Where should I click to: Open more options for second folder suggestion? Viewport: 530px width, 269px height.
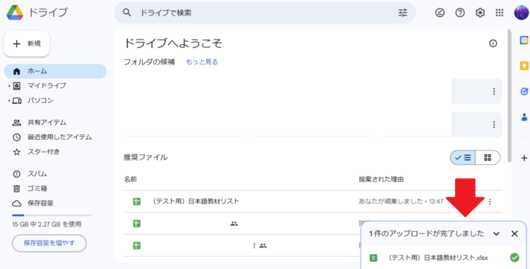(x=494, y=124)
